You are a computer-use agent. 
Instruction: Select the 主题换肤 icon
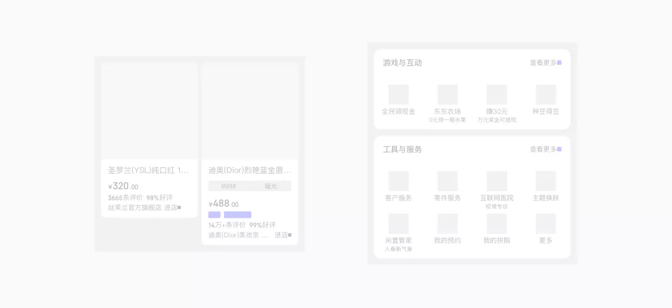(546, 181)
